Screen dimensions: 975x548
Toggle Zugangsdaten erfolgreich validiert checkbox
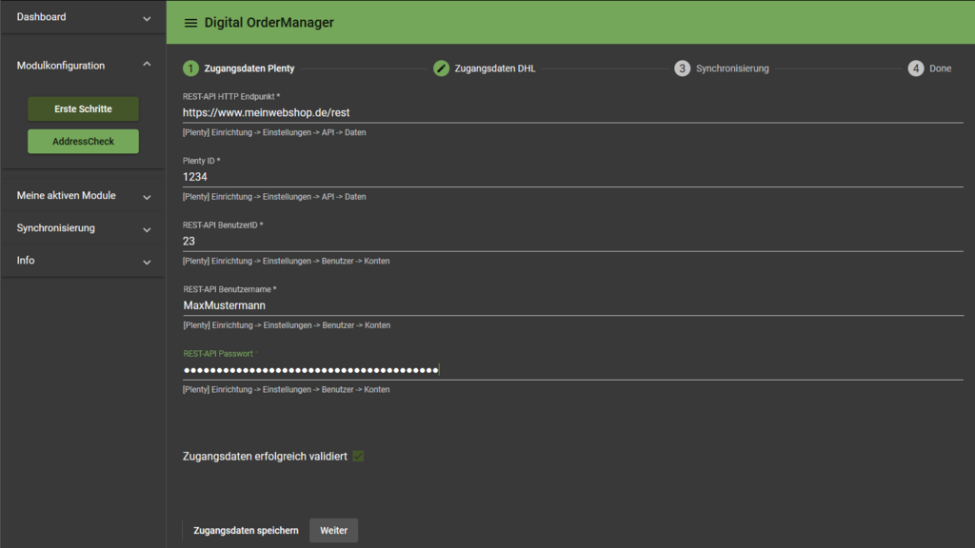point(359,457)
